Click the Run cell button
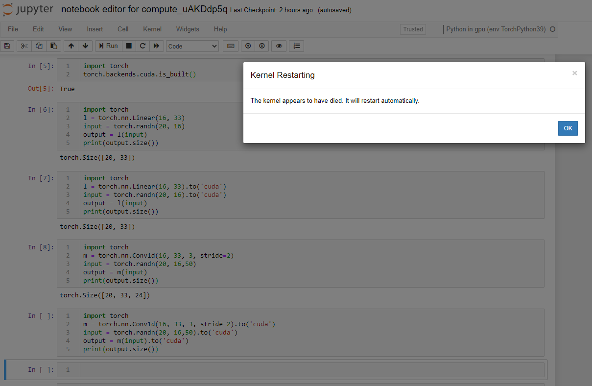 tap(108, 46)
